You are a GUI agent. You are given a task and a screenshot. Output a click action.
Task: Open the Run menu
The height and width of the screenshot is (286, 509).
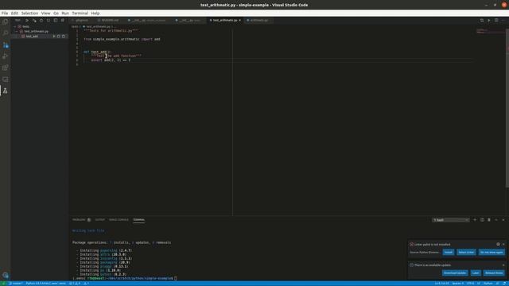point(65,14)
